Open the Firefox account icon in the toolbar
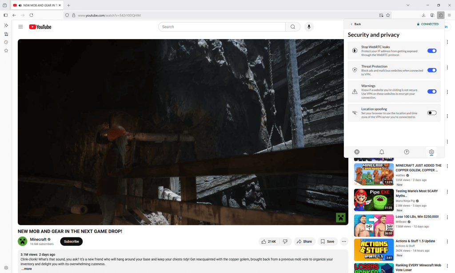455x273 pixels. point(432,15)
